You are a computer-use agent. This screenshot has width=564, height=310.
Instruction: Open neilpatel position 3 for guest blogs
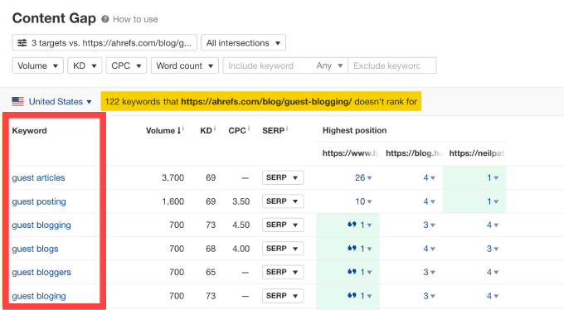tap(493, 249)
